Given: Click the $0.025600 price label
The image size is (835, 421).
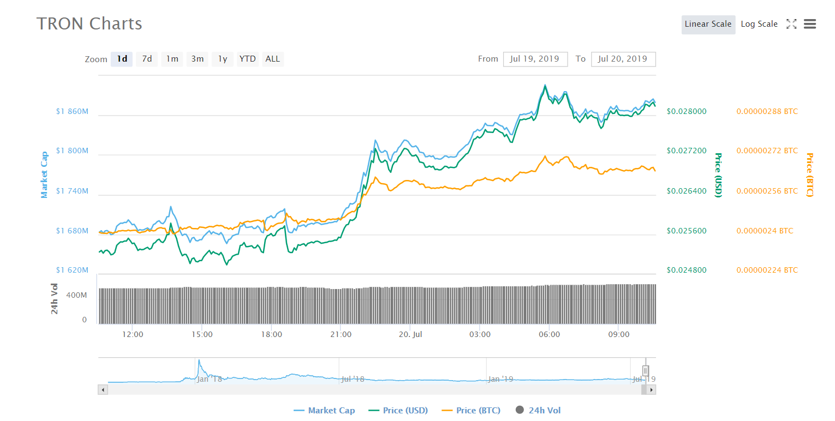Looking at the screenshot, I should tap(687, 231).
